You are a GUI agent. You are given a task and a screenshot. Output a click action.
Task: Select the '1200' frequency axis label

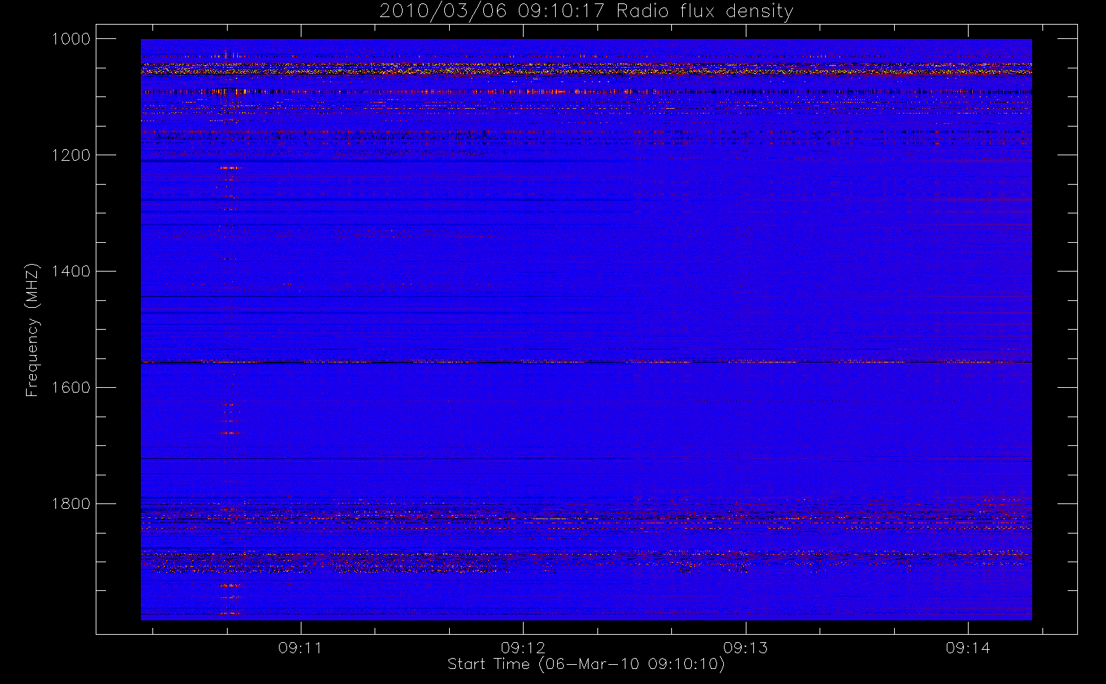pos(71,155)
